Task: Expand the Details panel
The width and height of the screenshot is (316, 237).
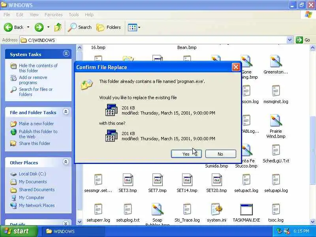Action: coord(66,223)
